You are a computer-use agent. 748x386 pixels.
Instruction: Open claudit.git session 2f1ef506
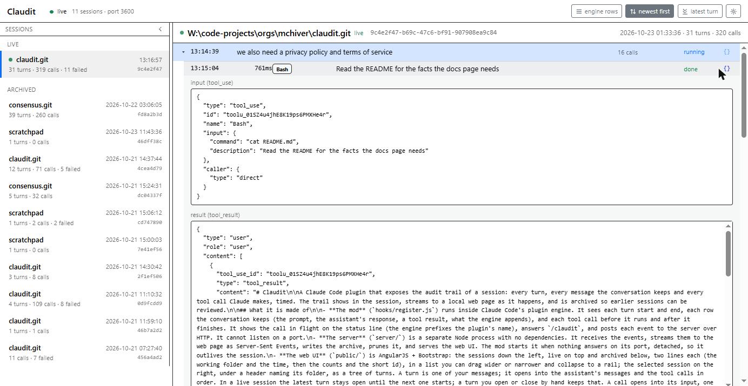click(x=85, y=272)
